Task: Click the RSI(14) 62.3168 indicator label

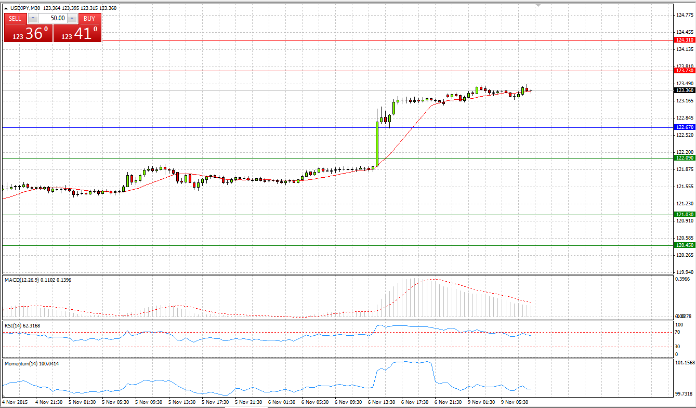Action: [x=22, y=326]
